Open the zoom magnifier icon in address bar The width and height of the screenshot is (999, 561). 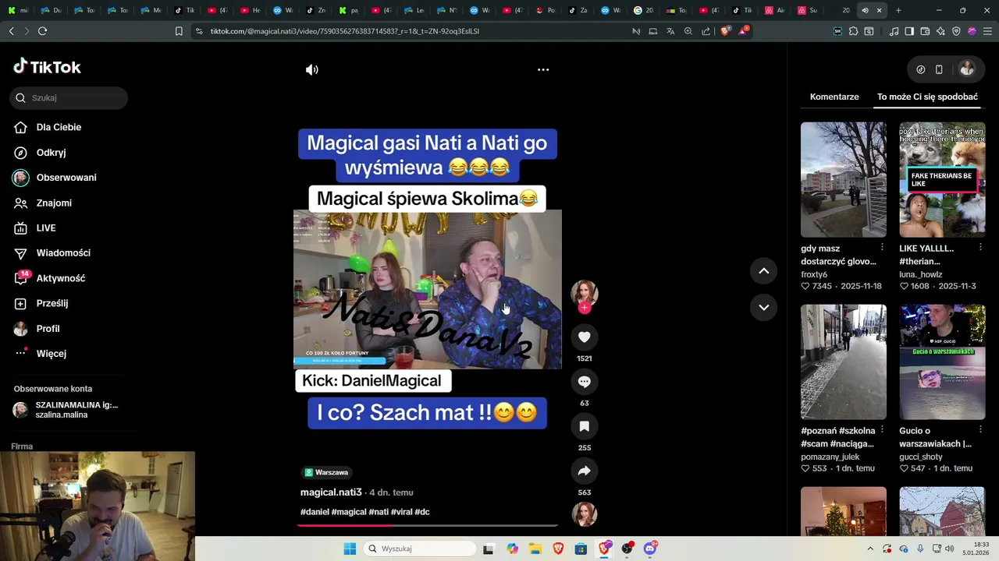coord(688,31)
